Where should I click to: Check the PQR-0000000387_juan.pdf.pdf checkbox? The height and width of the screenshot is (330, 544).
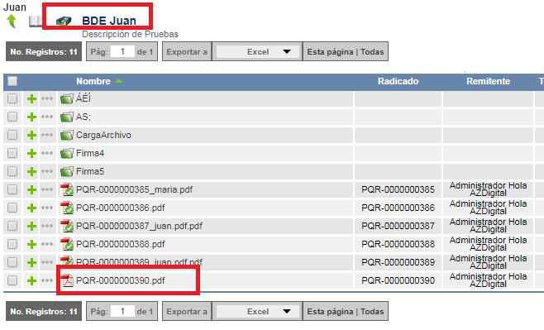(x=12, y=226)
